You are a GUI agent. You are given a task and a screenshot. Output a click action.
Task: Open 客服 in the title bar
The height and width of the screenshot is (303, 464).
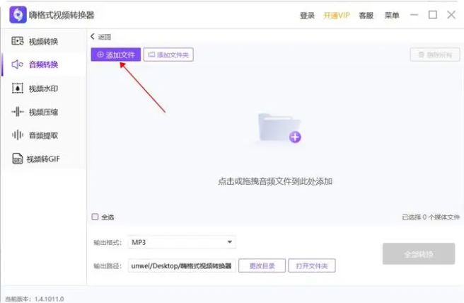(366, 16)
